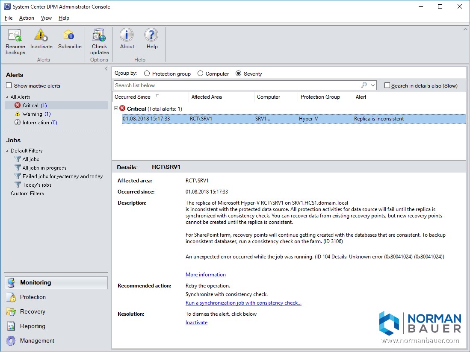The width and height of the screenshot is (470, 352).
Task: Select Critical (1) in the Alerts tree
Action: [35, 105]
